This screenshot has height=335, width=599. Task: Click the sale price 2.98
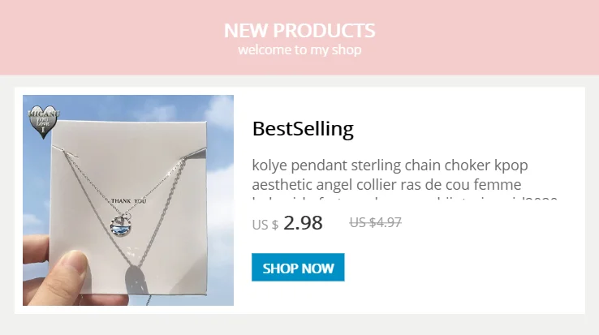pos(303,222)
